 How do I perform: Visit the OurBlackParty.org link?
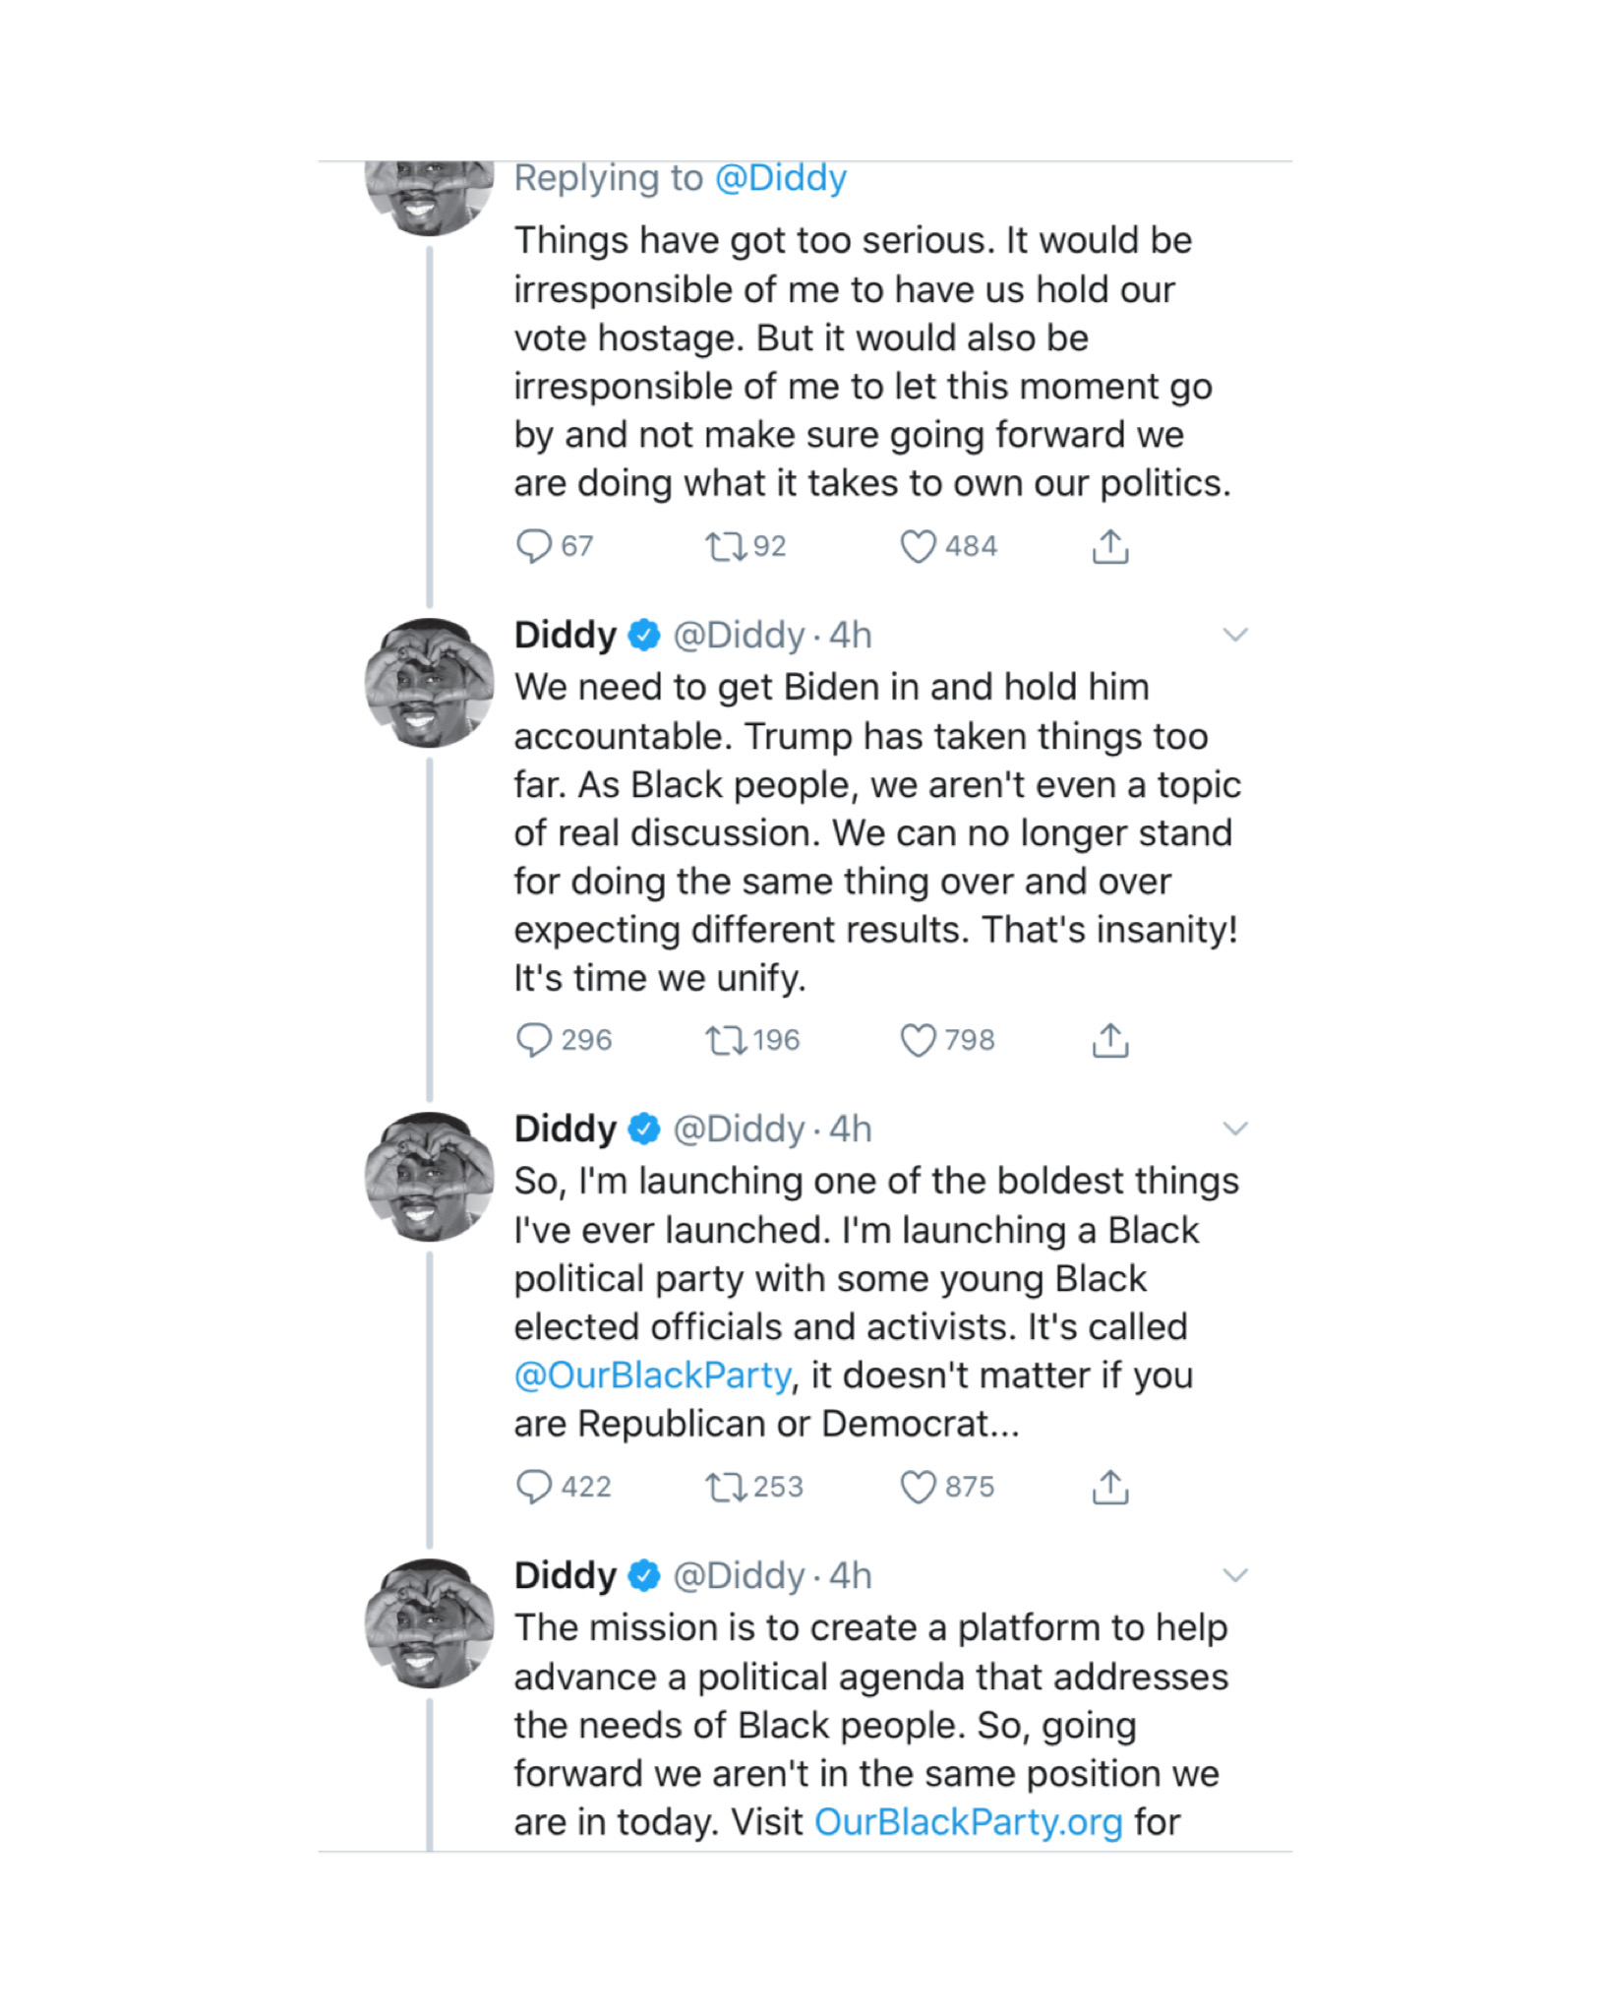969,1822
